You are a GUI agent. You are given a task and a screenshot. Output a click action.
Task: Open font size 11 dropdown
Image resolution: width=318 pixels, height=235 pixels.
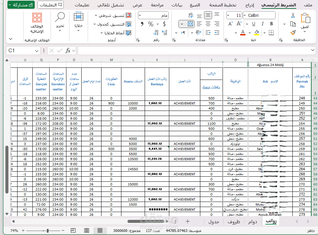tap(228, 16)
